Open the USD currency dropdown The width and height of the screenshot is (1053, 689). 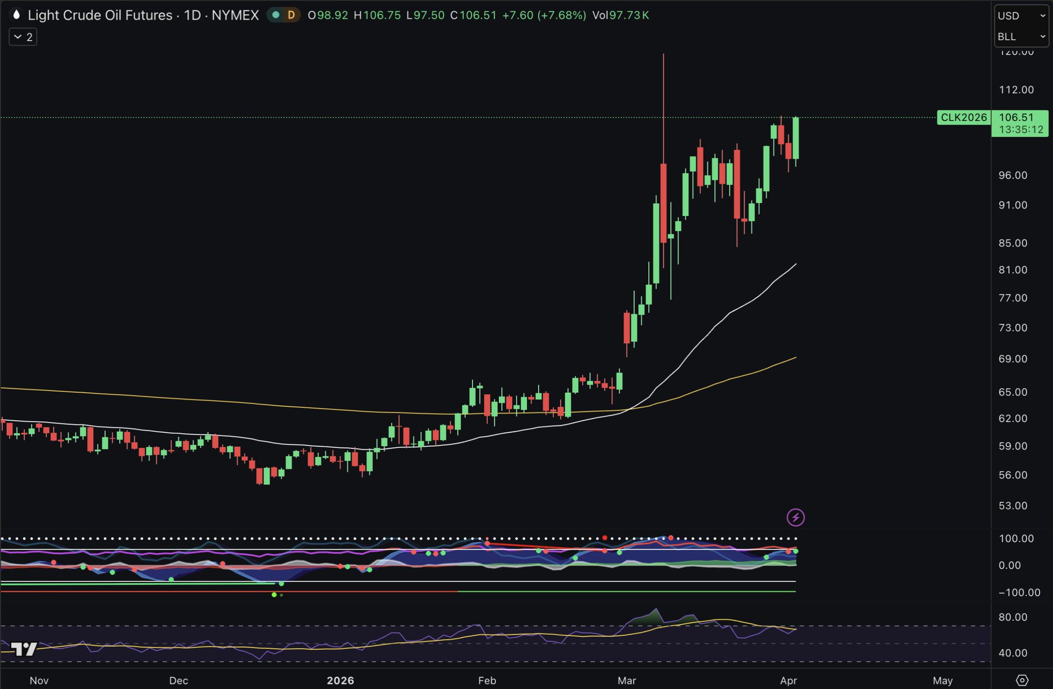point(1021,16)
